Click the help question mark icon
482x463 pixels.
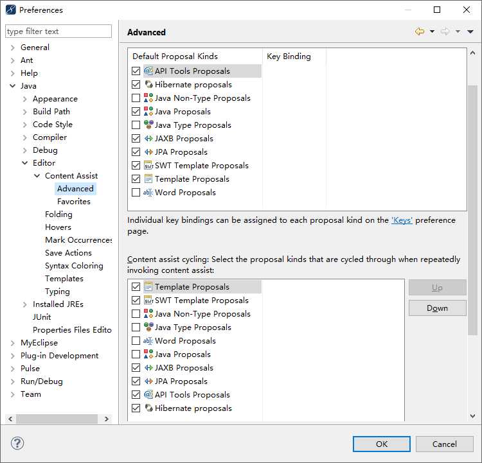pyautogui.click(x=17, y=443)
